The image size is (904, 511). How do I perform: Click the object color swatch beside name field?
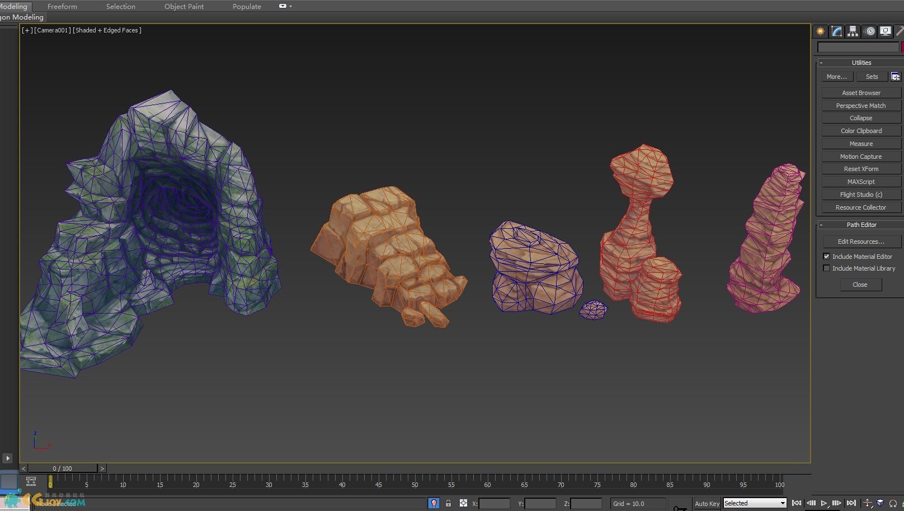[902, 48]
